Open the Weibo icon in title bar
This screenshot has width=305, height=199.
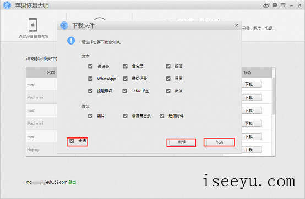266,5
